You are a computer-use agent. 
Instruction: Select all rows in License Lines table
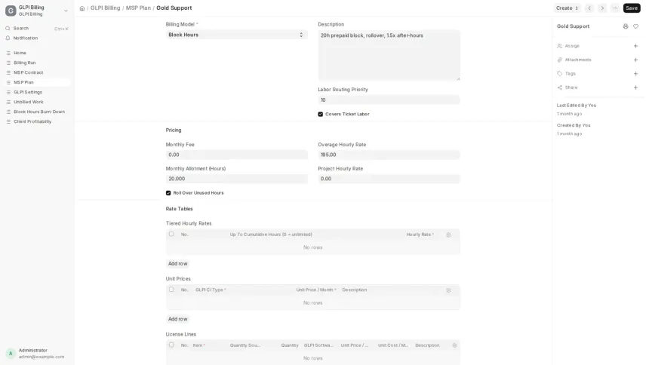(171, 345)
